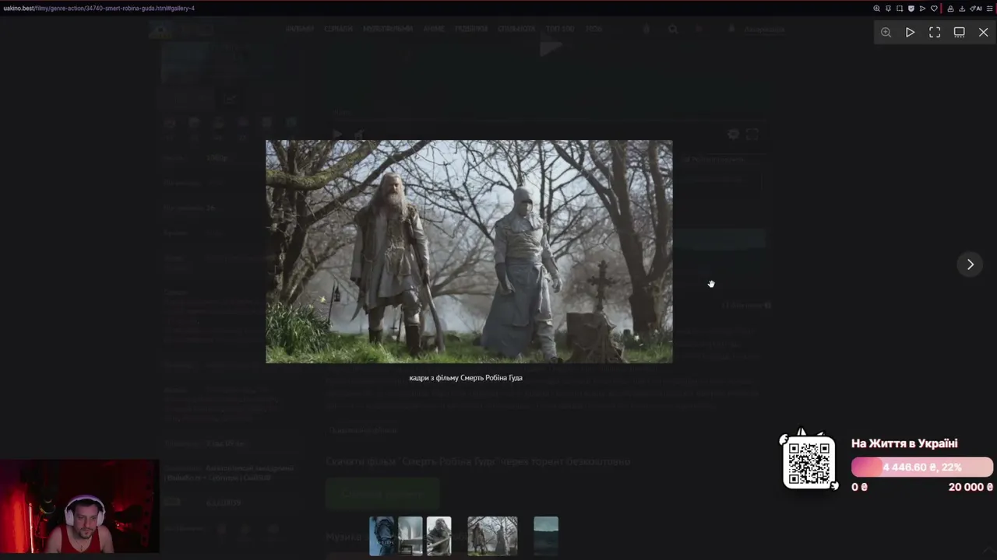The width and height of the screenshot is (997, 560).
Task: Click the pin icon in the address bar
Action: [888, 9]
